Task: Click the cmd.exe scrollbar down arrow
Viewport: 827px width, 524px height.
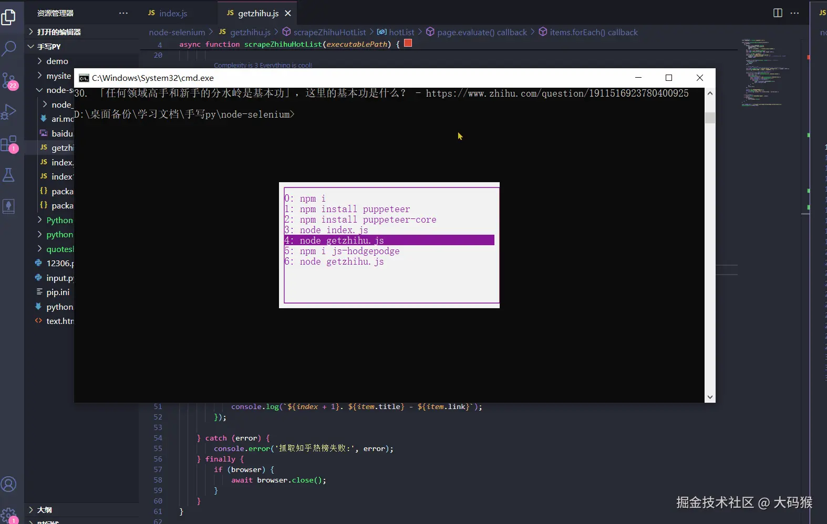Action: (x=710, y=397)
